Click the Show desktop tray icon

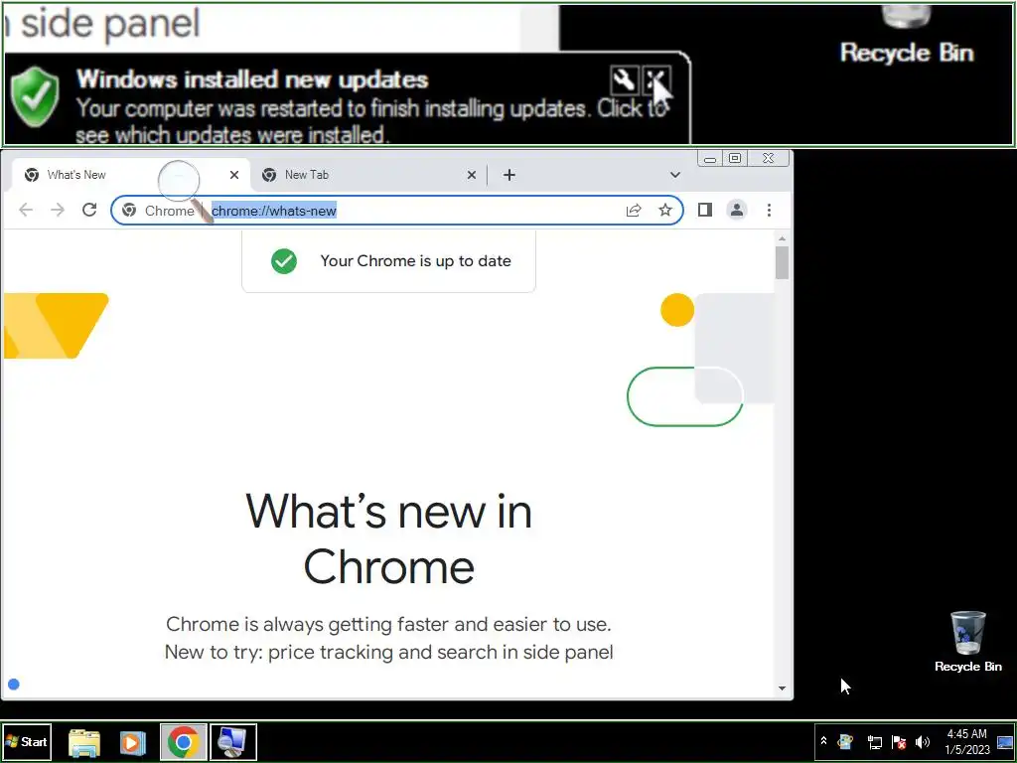1006,741
